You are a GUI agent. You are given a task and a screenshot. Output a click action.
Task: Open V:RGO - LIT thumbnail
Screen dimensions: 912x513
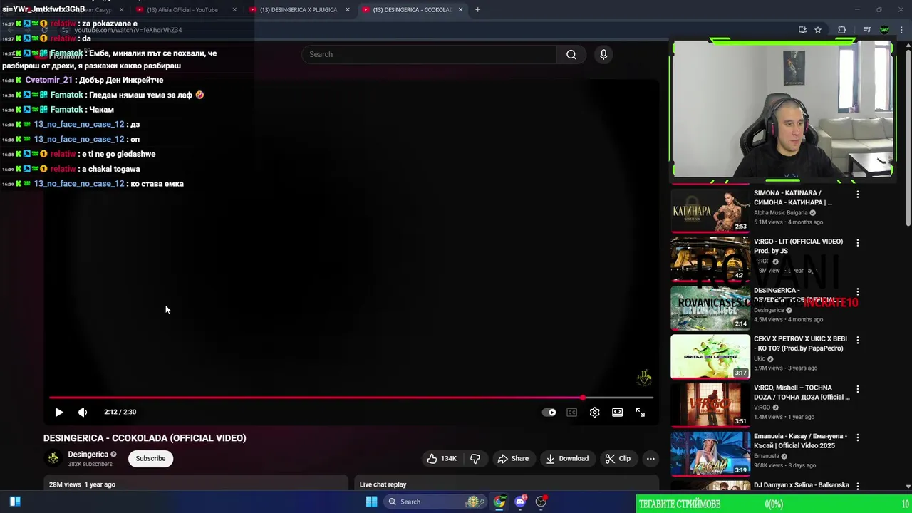coord(710,259)
